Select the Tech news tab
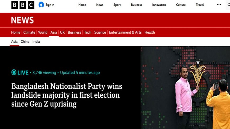Image resolution: width=230 pixels, height=129 pixels. coord(88,32)
